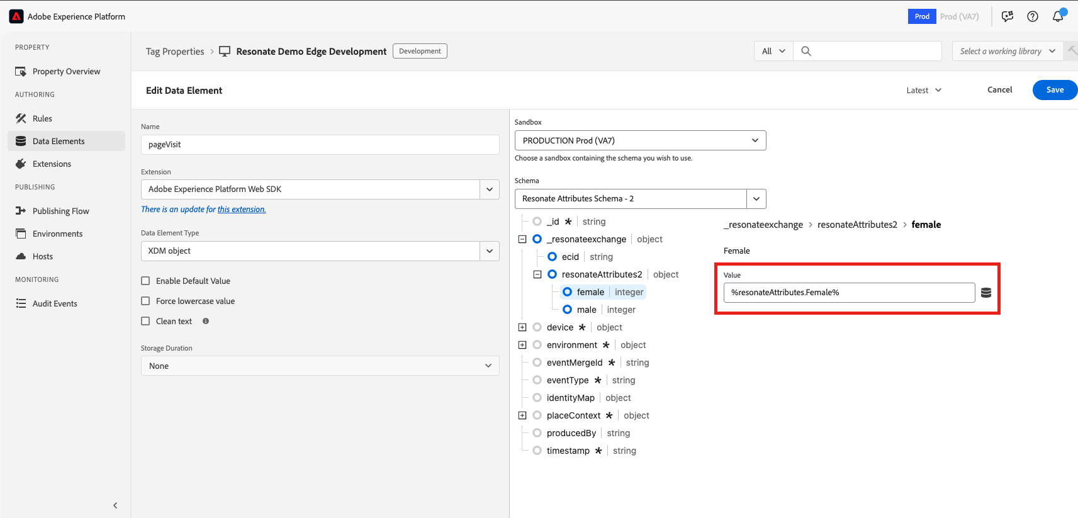Screen dimensions: 1078x518
Task: Expand the environment node
Action: [x=522, y=345]
